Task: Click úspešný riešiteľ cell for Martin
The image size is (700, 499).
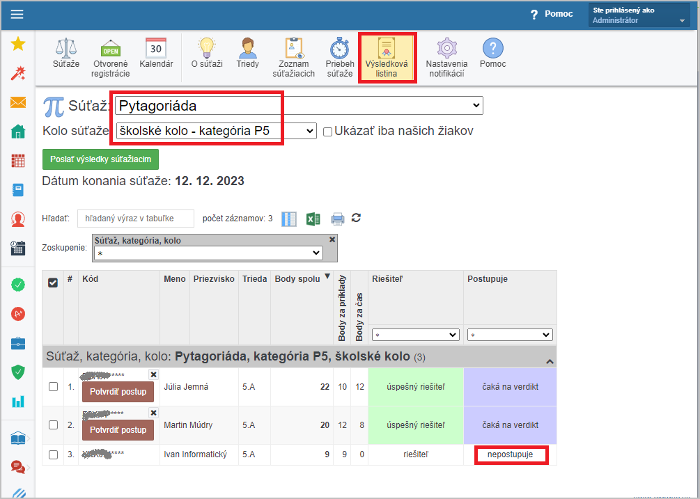Action: (x=416, y=425)
